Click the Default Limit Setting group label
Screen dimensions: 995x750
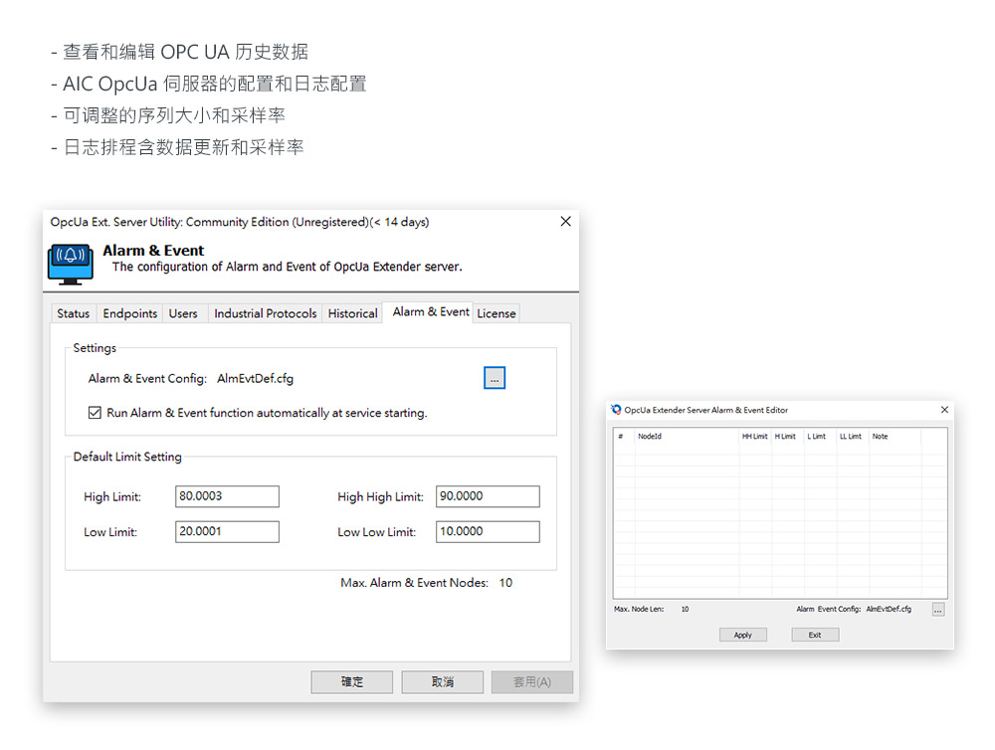pyautogui.click(x=127, y=457)
